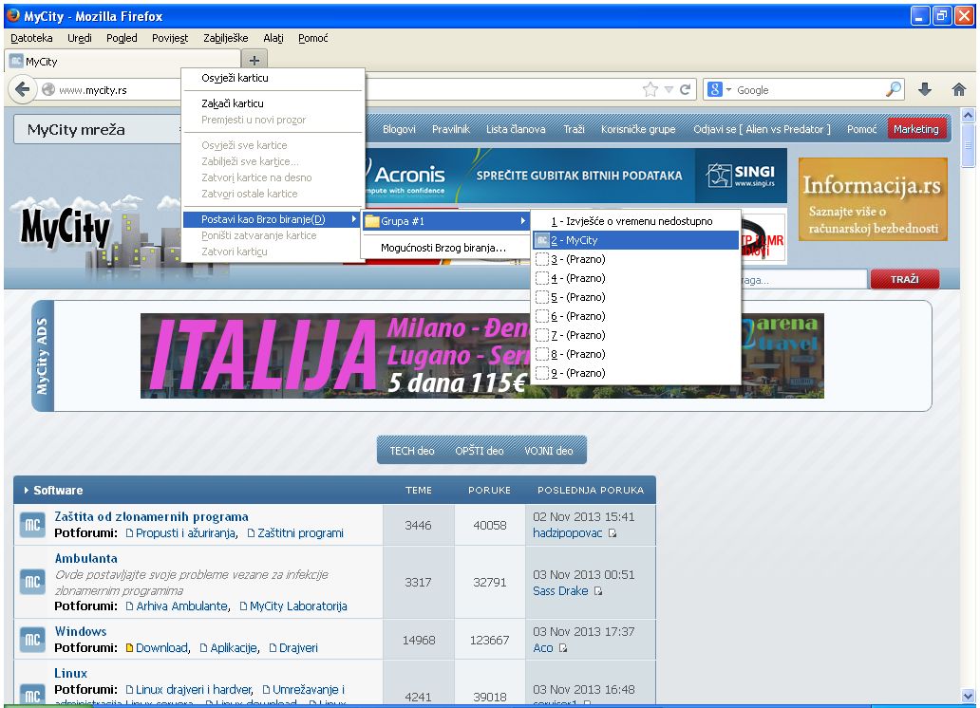The height and width of the screenshot is (708, 980).
Task: Open Zaštita od zlonamernih programa forum
Action: tap(151, 517)
